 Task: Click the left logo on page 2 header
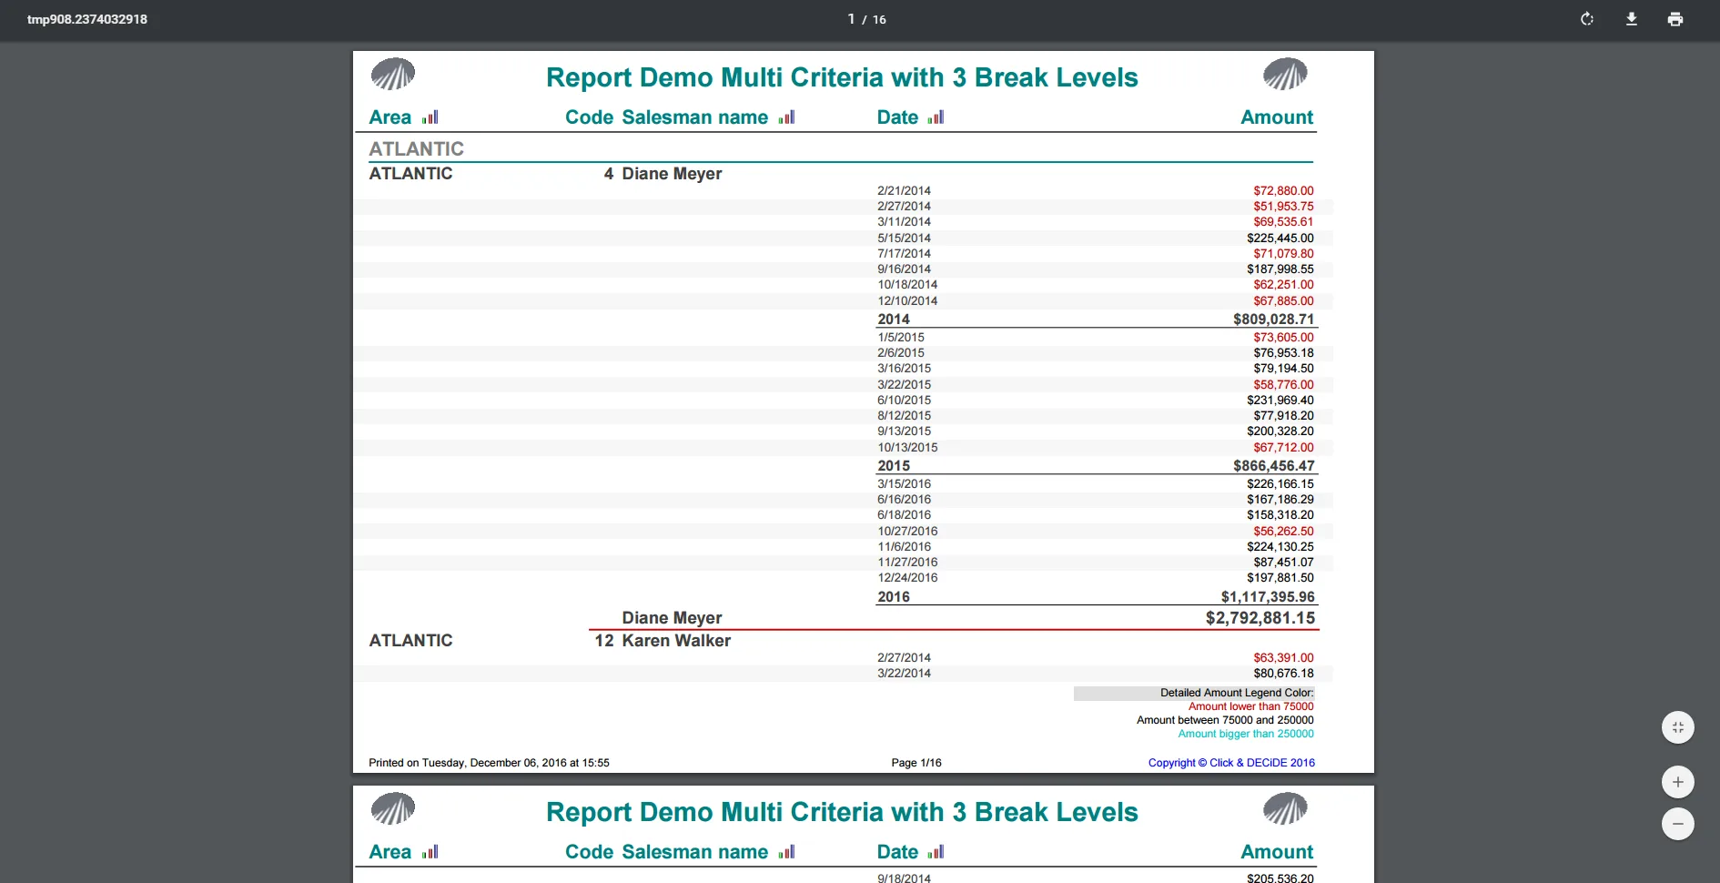pyautogui.click(x=393, y=808)
